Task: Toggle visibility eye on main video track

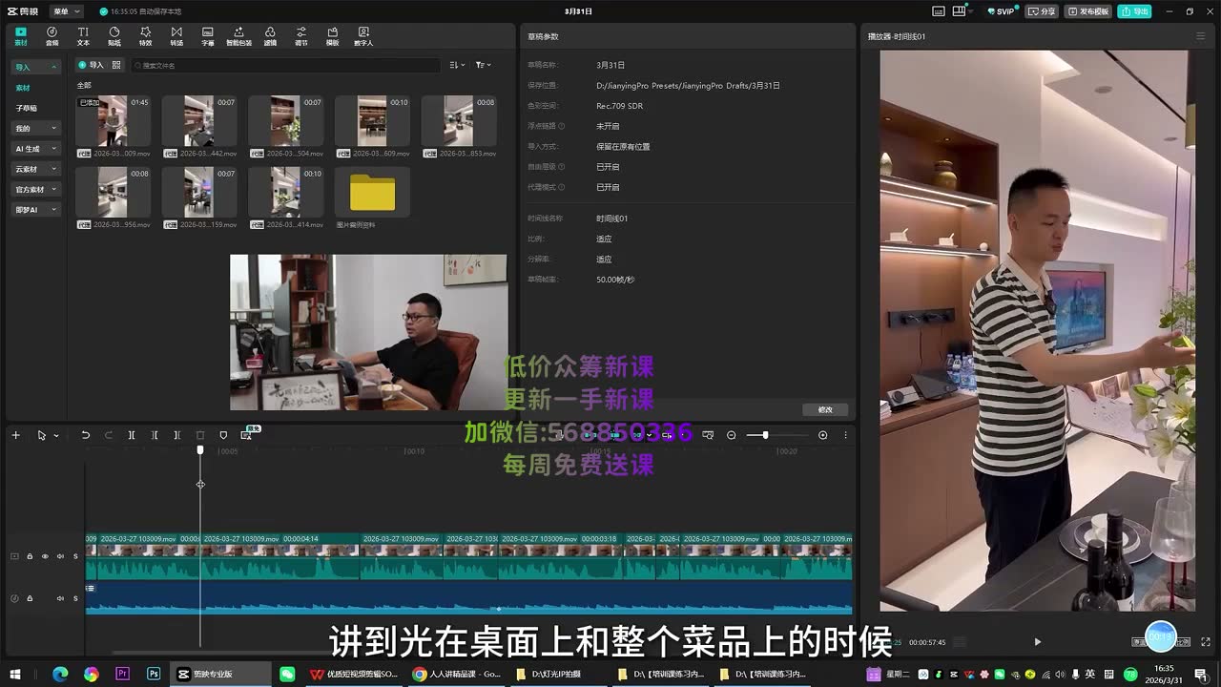Action: click(x=45, y=556)
